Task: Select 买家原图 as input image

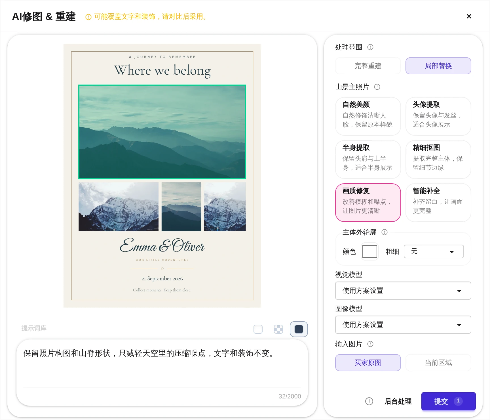Action: click(x=368, y=363)
